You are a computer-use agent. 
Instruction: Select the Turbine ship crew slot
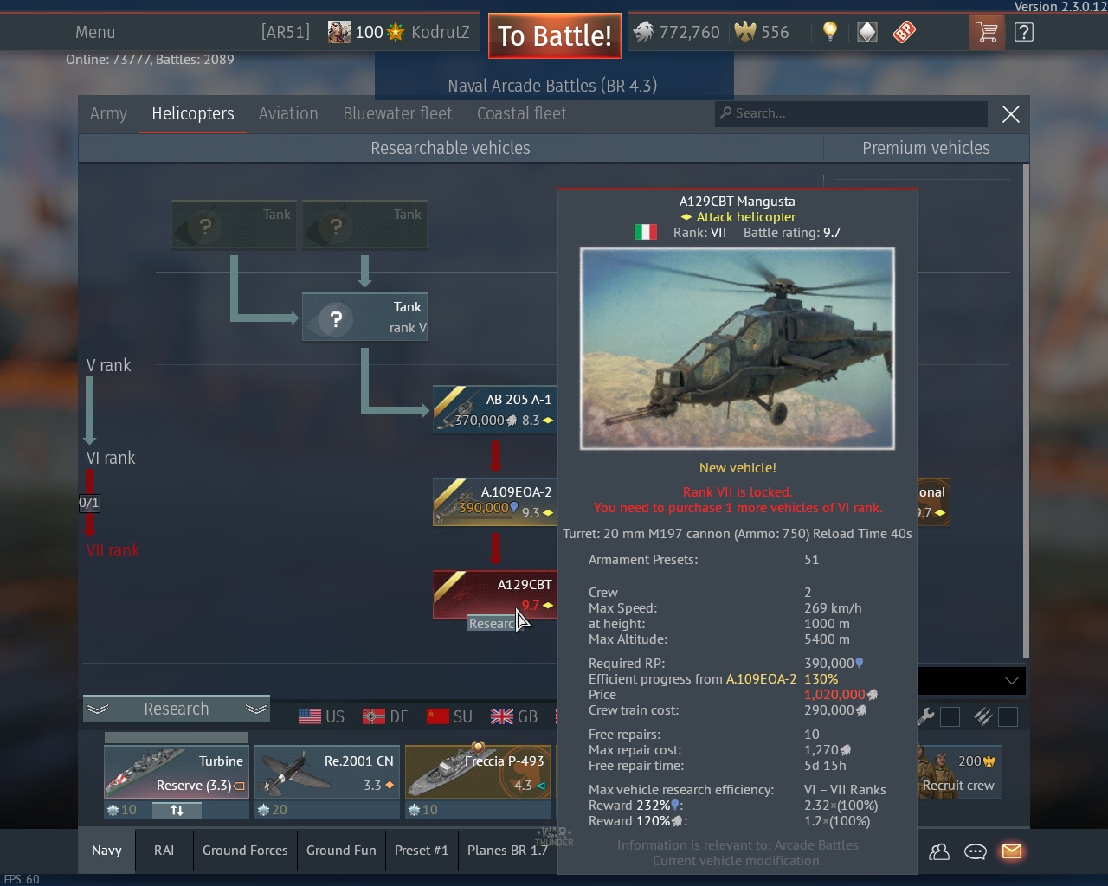pyautogui.click(x=177, y=773)
